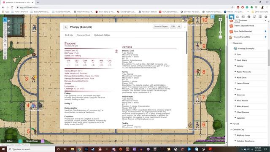
Task: Open the Jukebox music sidebar tab
Action: click(x=254, y=17)
